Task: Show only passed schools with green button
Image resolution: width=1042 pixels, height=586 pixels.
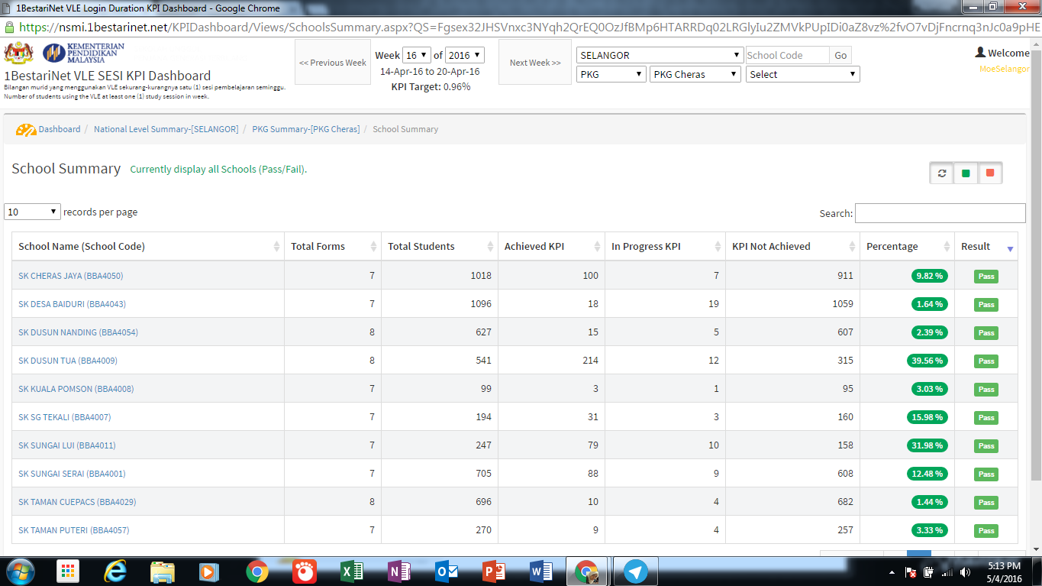Action: click(966, 173)
